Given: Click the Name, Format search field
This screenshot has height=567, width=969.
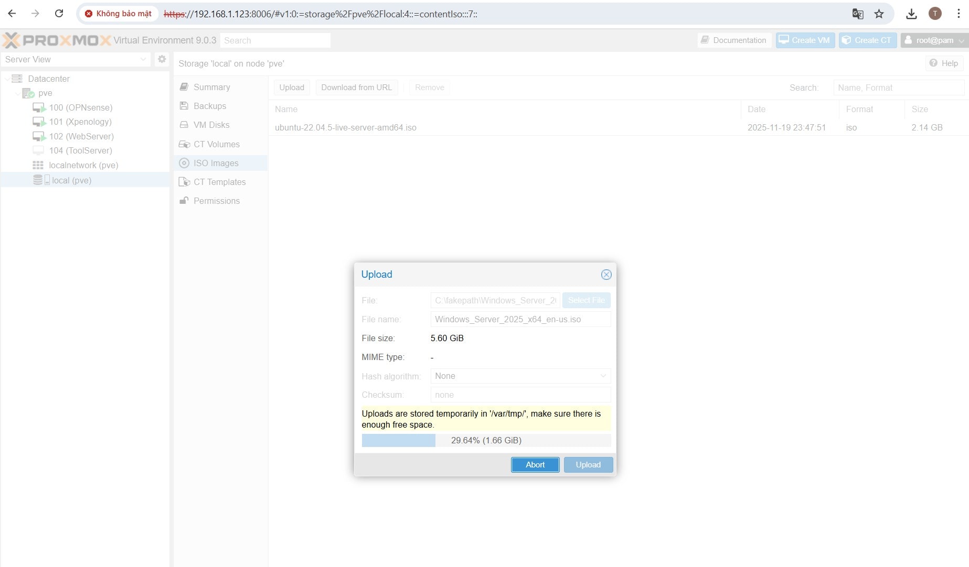Looking at the screenshot, I should click(x=898, y=88).
